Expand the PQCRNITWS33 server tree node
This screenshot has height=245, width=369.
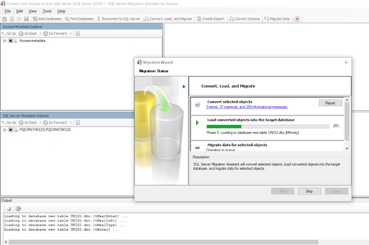5,129
